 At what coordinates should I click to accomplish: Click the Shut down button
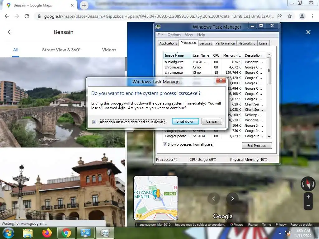click(185, 121)
